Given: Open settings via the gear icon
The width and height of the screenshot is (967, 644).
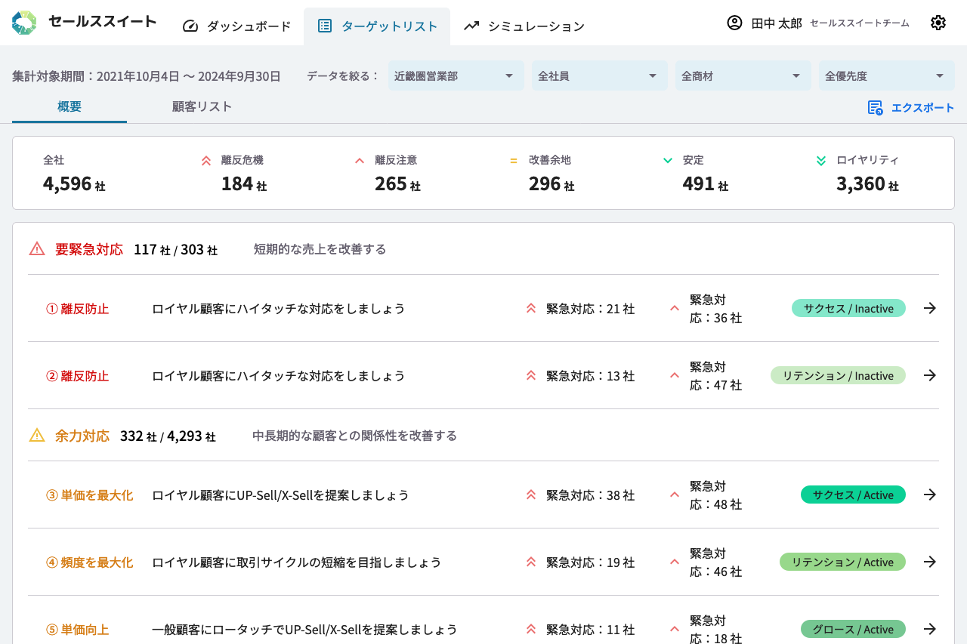Looking at the screenshot, I should 938,23.
